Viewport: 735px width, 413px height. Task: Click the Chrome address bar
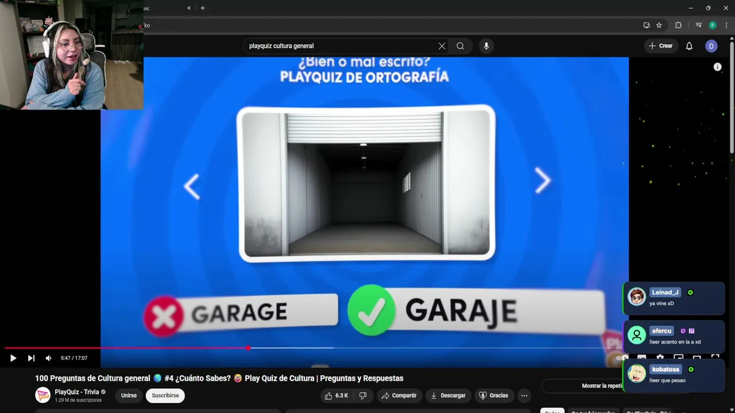click(x=390, y=25)
